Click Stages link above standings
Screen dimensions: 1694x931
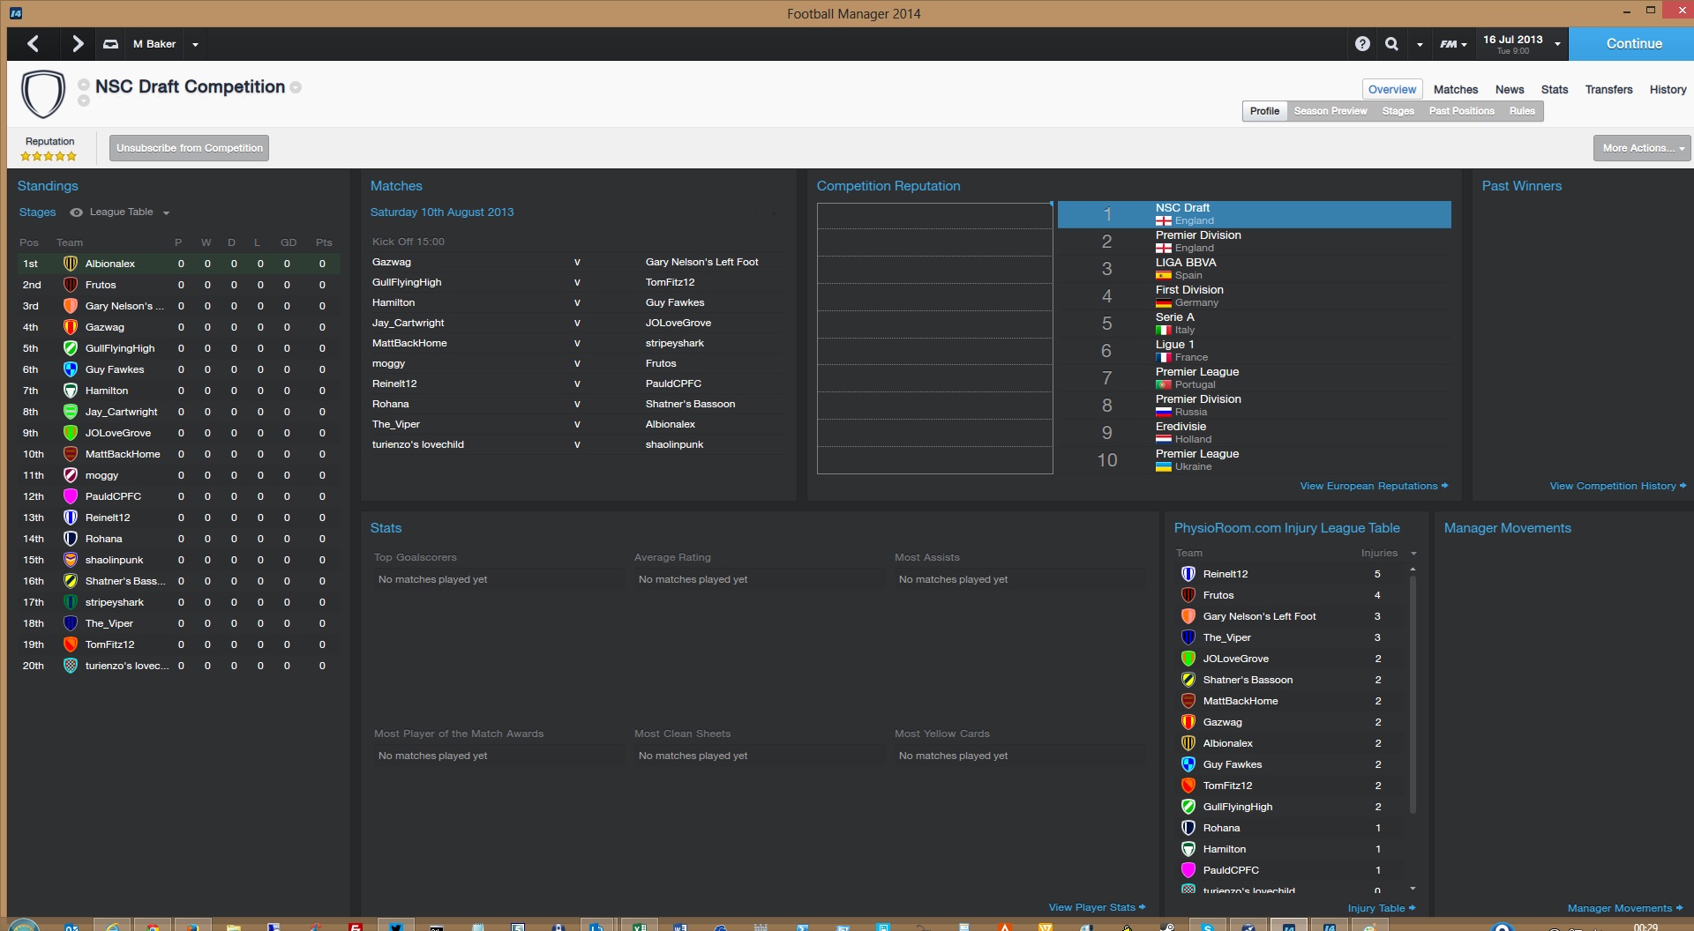pos(37,212)
